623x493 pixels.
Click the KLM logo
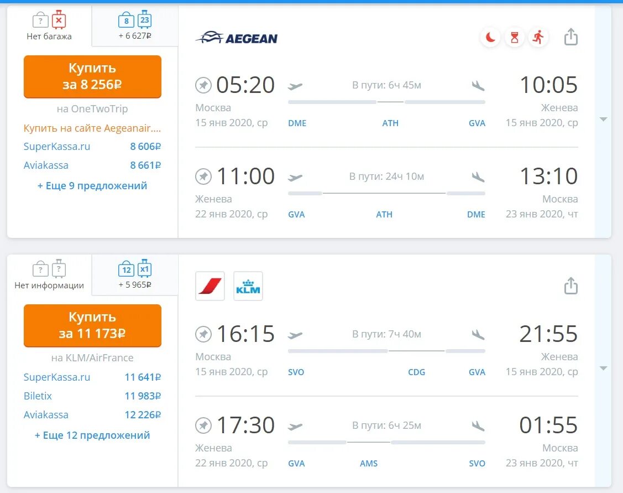(x=248, y=286)
